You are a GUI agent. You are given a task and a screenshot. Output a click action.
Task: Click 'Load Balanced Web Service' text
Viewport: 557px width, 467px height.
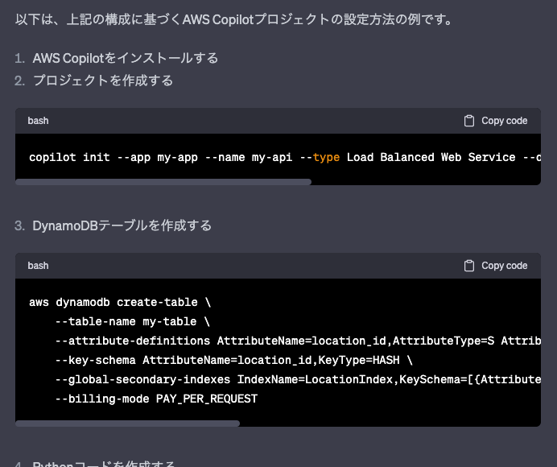click(431, 158)
